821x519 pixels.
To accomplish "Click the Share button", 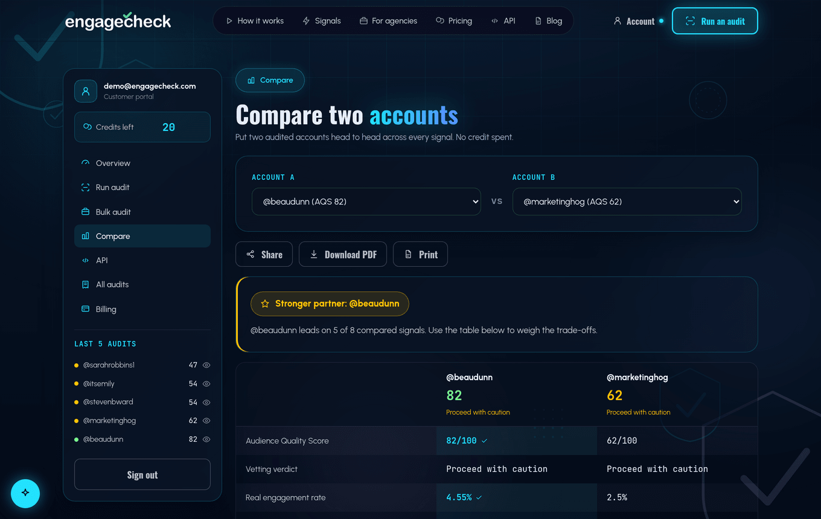I will pyautogui.click(x=264, y=254).
